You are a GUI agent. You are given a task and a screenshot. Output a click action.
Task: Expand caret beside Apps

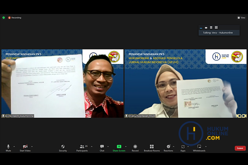click(x=188, y=146)
